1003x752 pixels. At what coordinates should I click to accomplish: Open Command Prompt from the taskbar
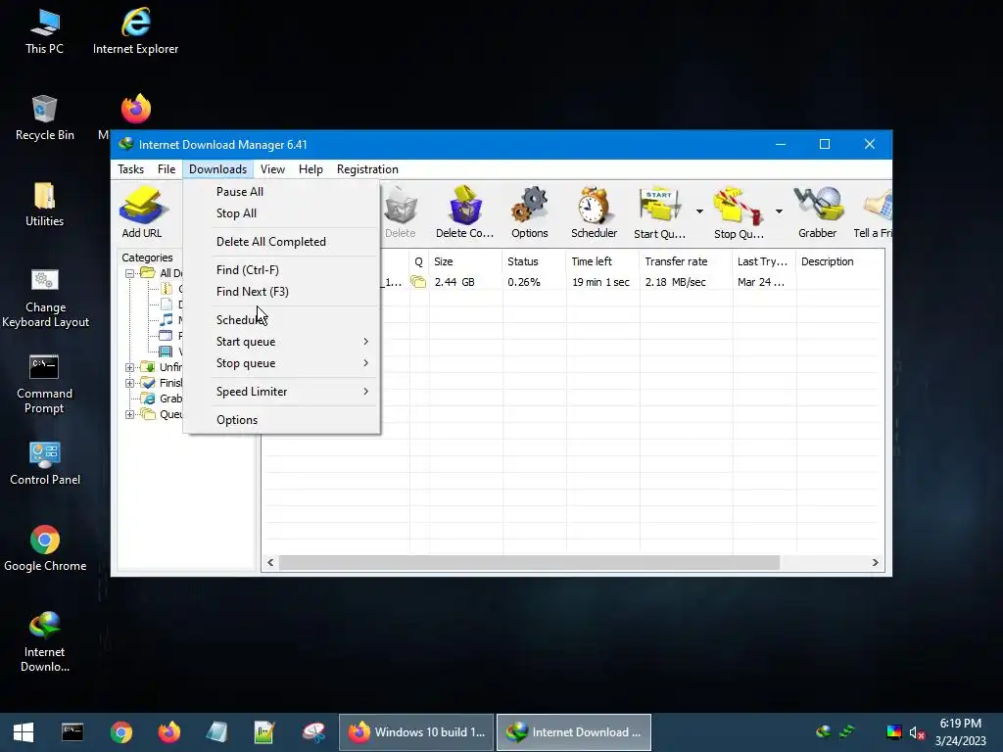(x=72, y=732)
